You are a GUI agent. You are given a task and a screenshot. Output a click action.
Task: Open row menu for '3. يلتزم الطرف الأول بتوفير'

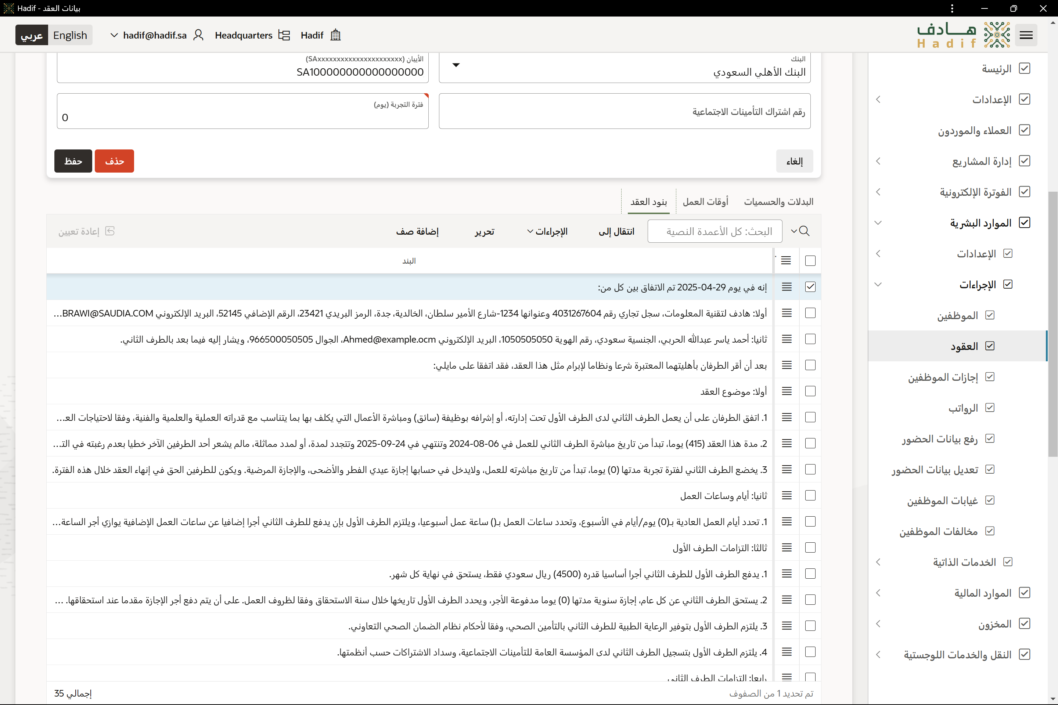coord(787,626)
